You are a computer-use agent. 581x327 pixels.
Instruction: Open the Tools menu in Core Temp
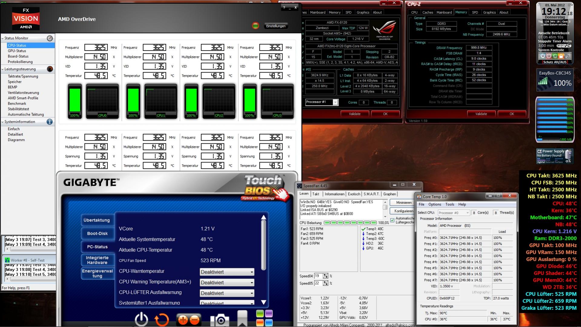450,205
